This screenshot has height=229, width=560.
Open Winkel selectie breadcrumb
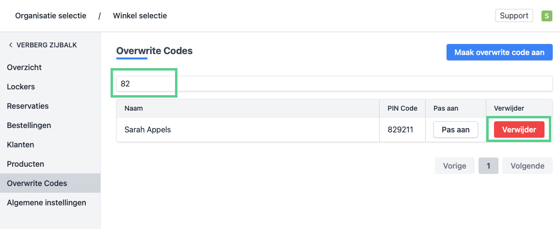(140, 16)
